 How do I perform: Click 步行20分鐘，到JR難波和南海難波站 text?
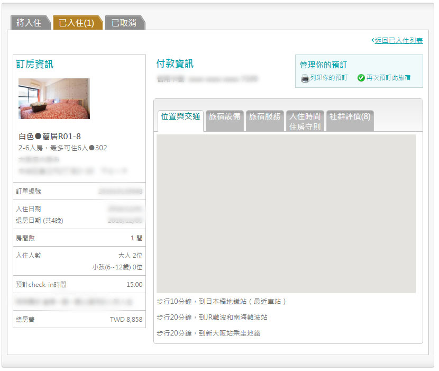point(212,318)
